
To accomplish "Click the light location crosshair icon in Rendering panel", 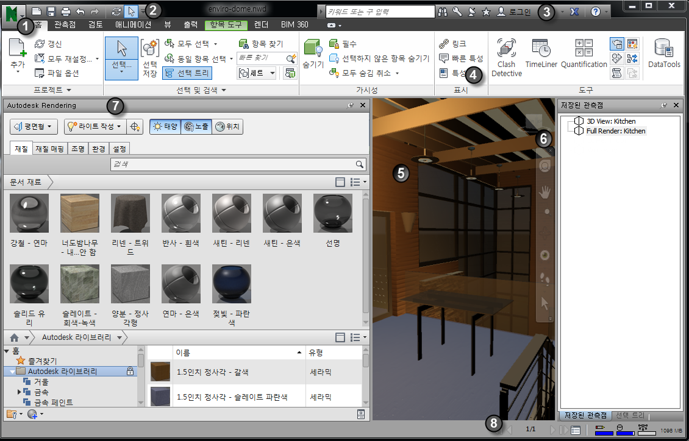I will tap(135, 127).
